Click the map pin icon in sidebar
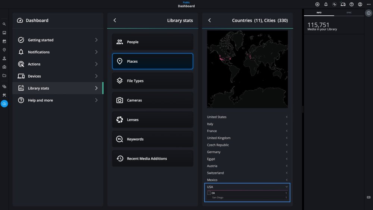 4,50
